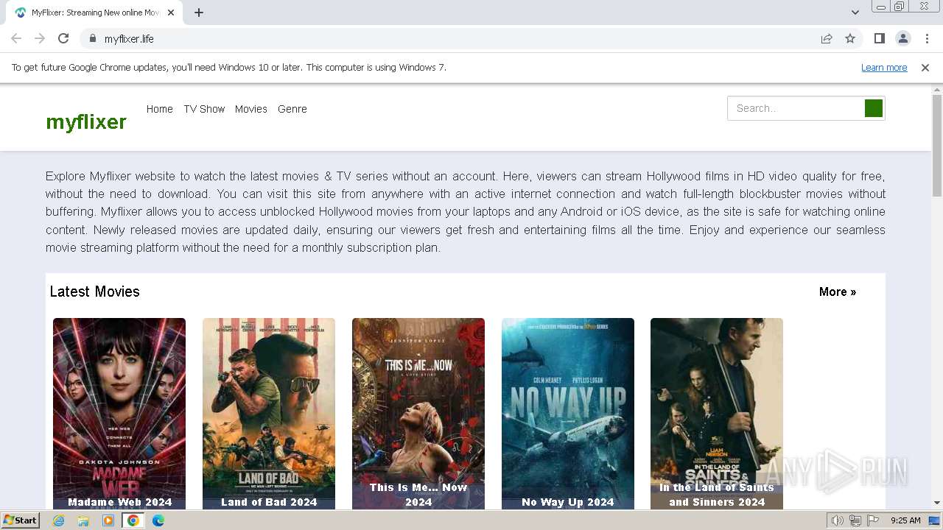Image resolution: width=943 pixels, height=530 pixels.
Task: Switch to Chrome taskbar icon
Action: [133, 520]
